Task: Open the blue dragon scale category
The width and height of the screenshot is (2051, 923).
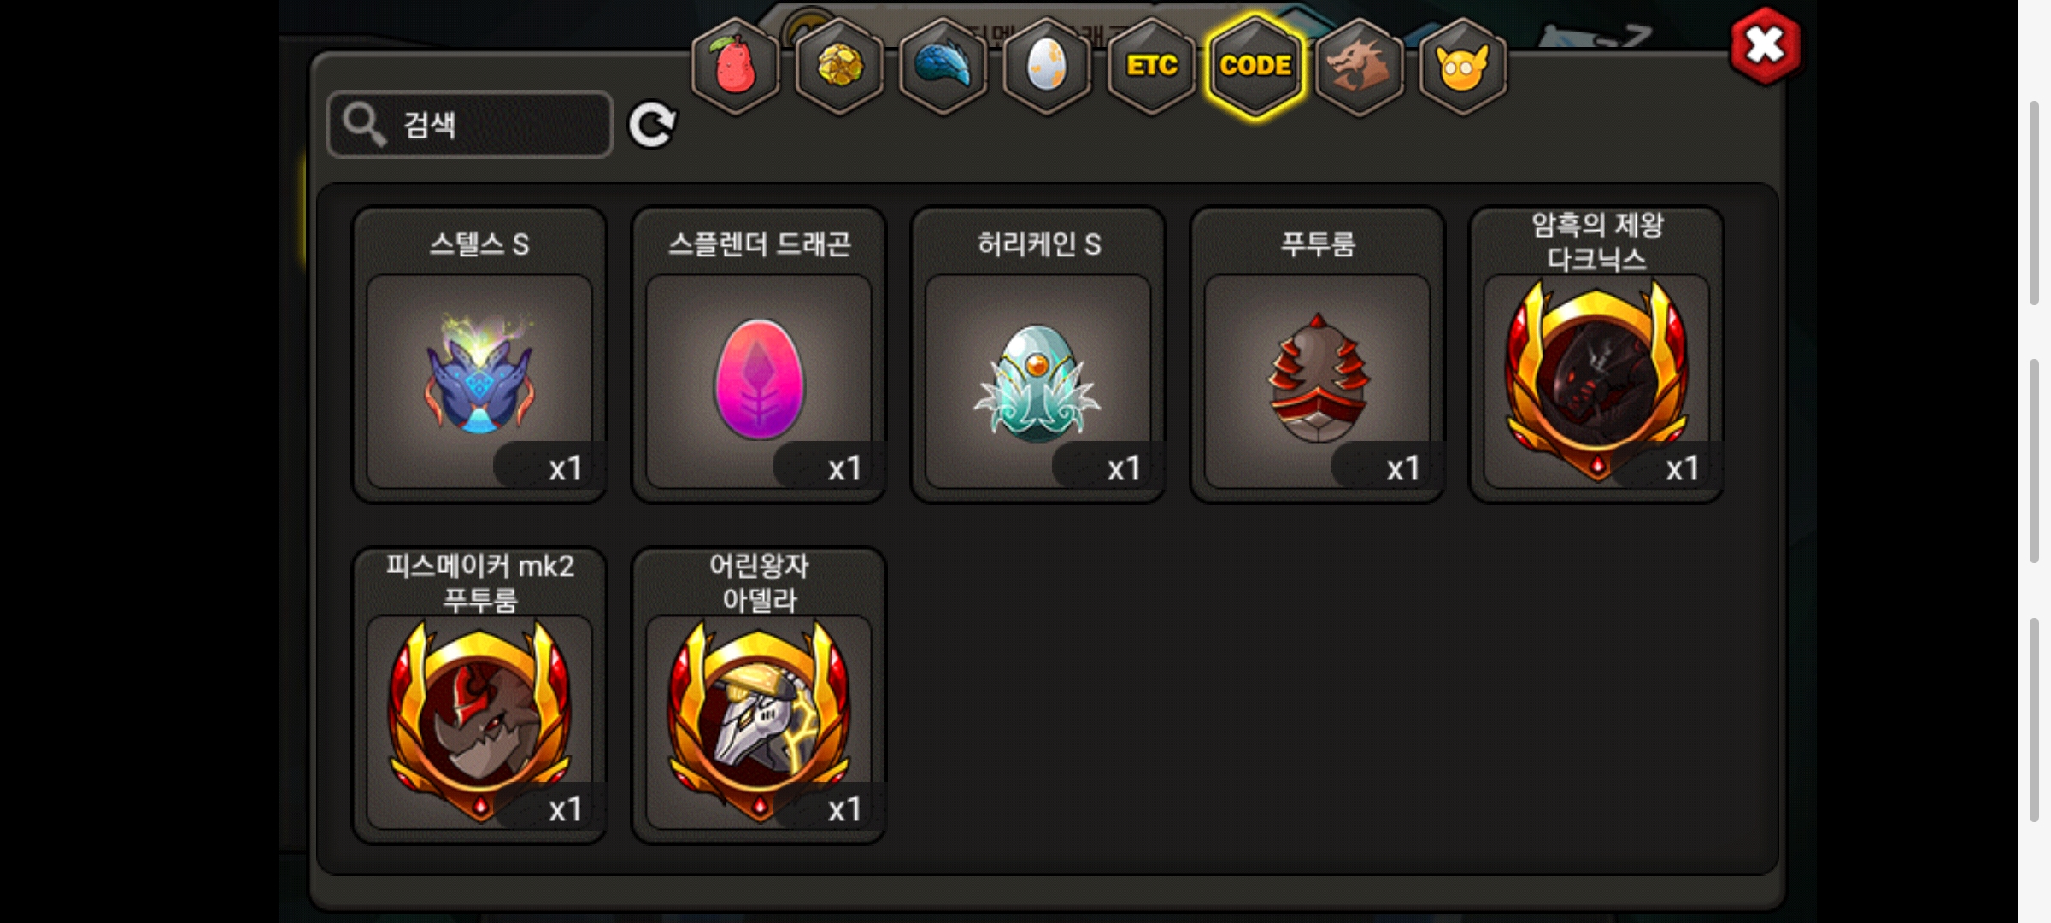Action: 943,66
